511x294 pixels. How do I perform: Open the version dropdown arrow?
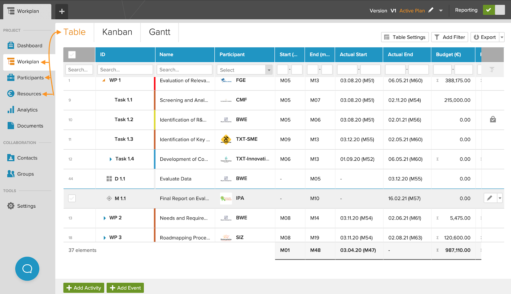coord(441,11)
